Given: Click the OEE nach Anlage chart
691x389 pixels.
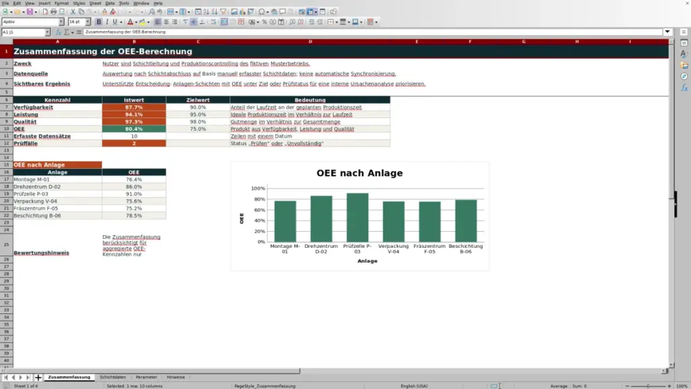Looking at the screenshot, I should point(360,216).
